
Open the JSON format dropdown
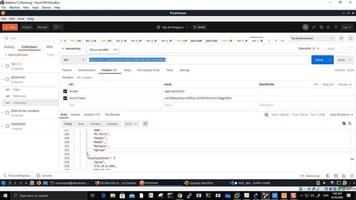(x=131, y=124)
